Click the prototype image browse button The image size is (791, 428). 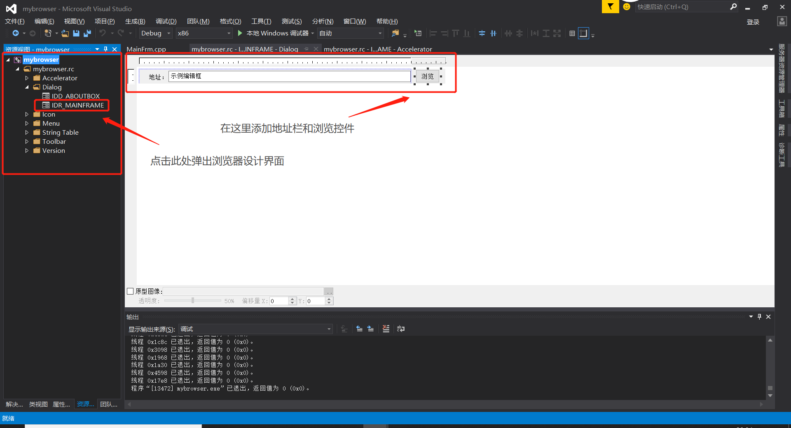329,292
